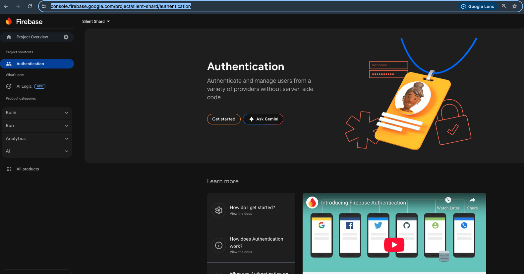The height and width of the screenshot is (274, 524).
Task: Open 'How do I get started?' docs card
Action: click(251, 210)
